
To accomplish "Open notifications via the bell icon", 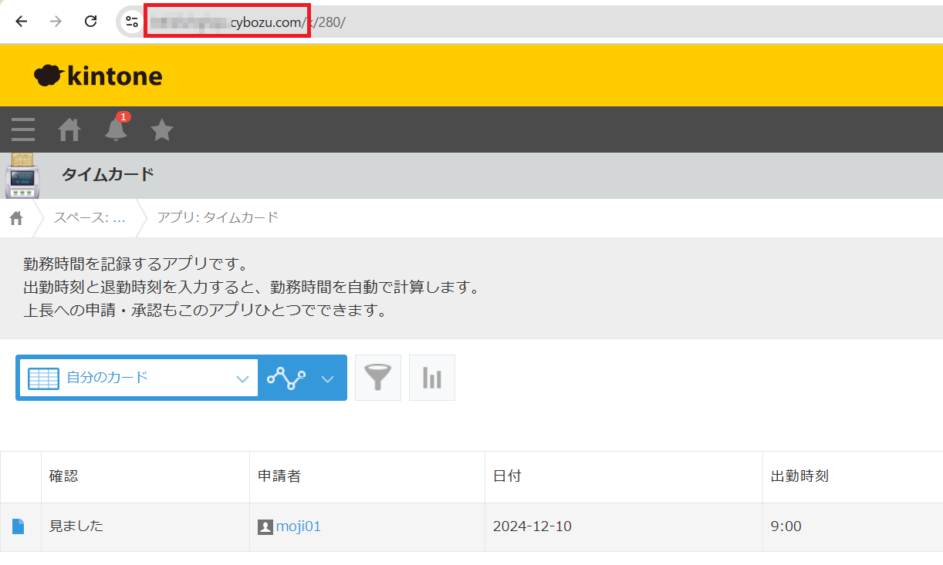I will [115, 129].
